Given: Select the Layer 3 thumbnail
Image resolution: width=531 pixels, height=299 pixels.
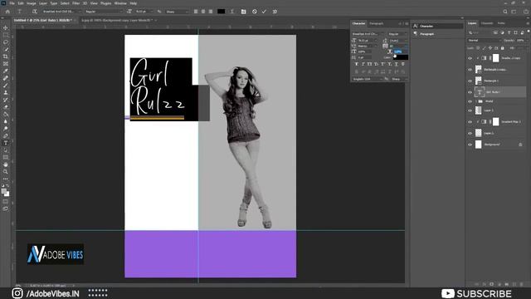Looking at the screenshot, I should pyautogui.click(x=478, y=110).
